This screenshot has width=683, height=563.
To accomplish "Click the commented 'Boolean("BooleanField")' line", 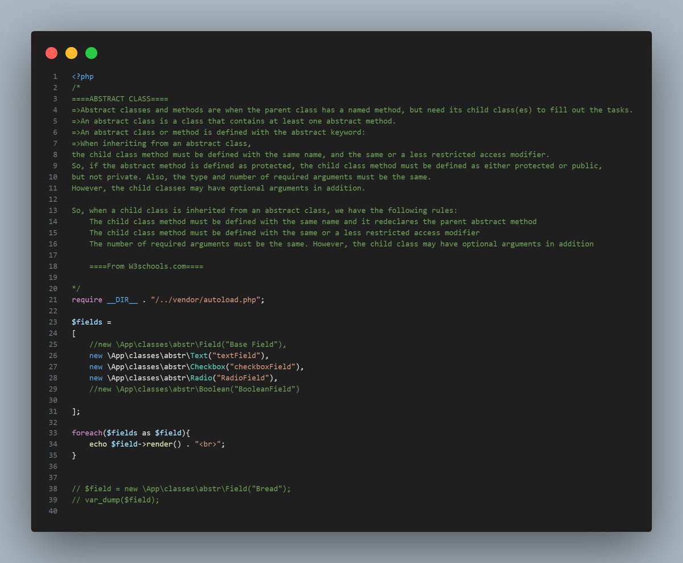I will pyautogui.click(x=195, y=389).
